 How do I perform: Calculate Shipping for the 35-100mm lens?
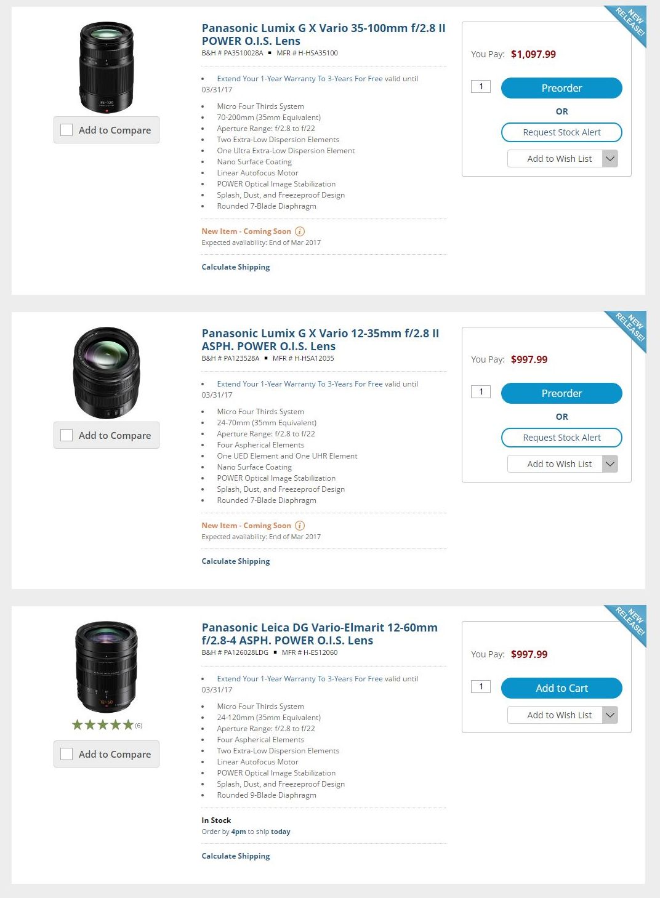pyautogui.click(x=236, y=267)
